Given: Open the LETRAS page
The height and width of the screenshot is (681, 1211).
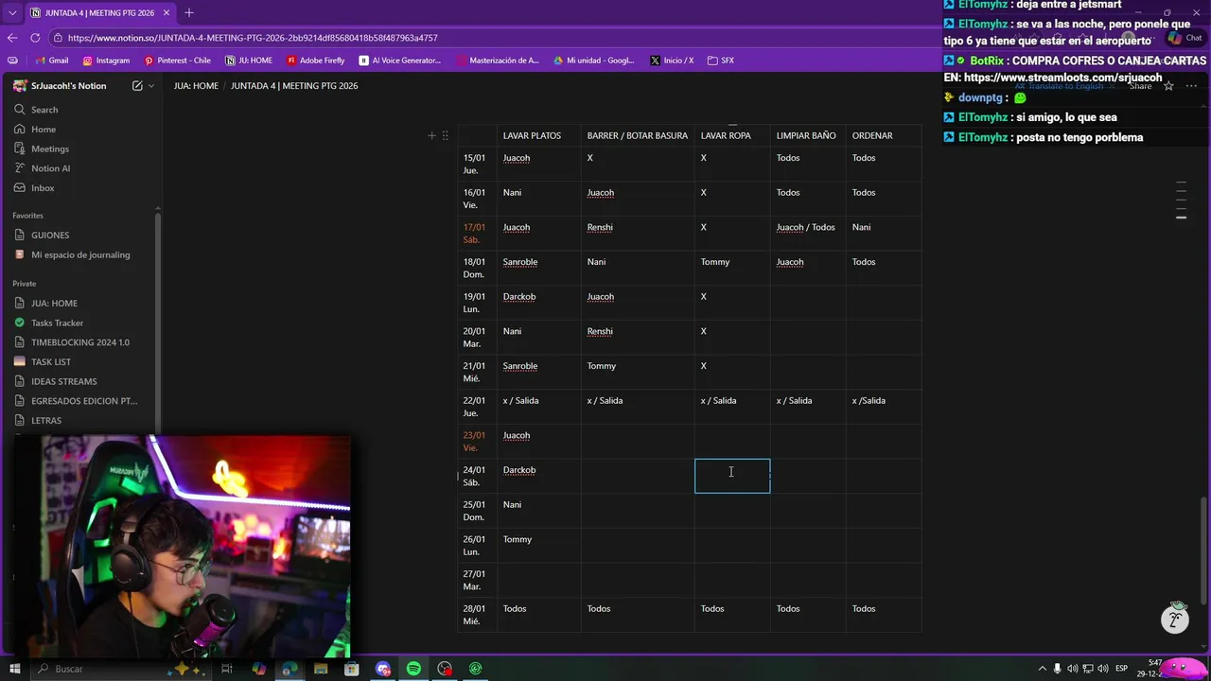Looking at the screenshot, I should [x=45, y=421].
